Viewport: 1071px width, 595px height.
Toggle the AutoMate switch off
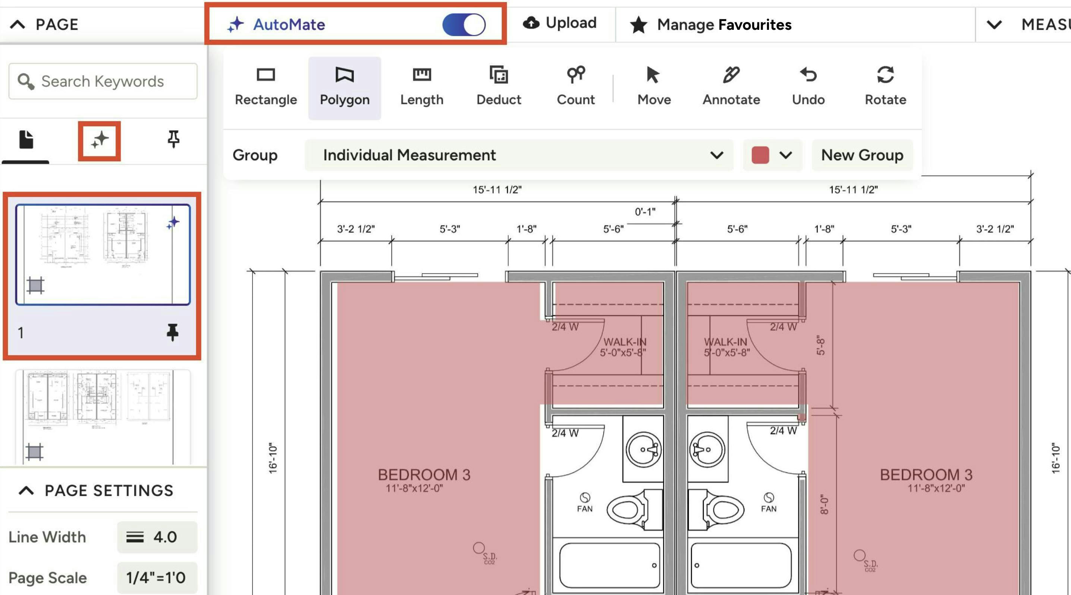click(x=464, y=25)
